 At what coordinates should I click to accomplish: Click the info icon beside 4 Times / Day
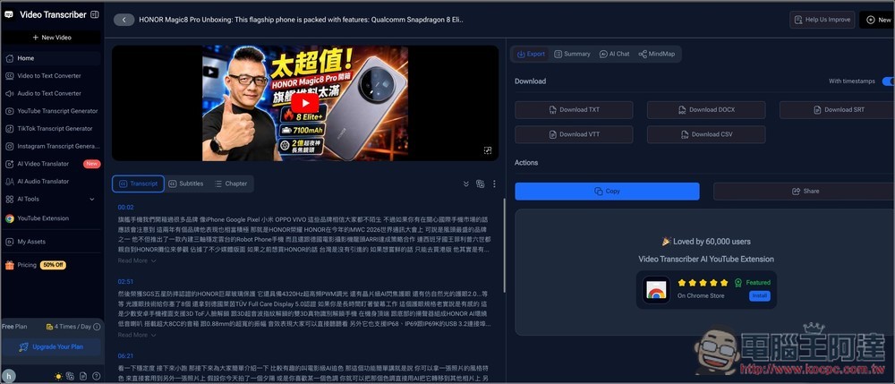(97, 327)
